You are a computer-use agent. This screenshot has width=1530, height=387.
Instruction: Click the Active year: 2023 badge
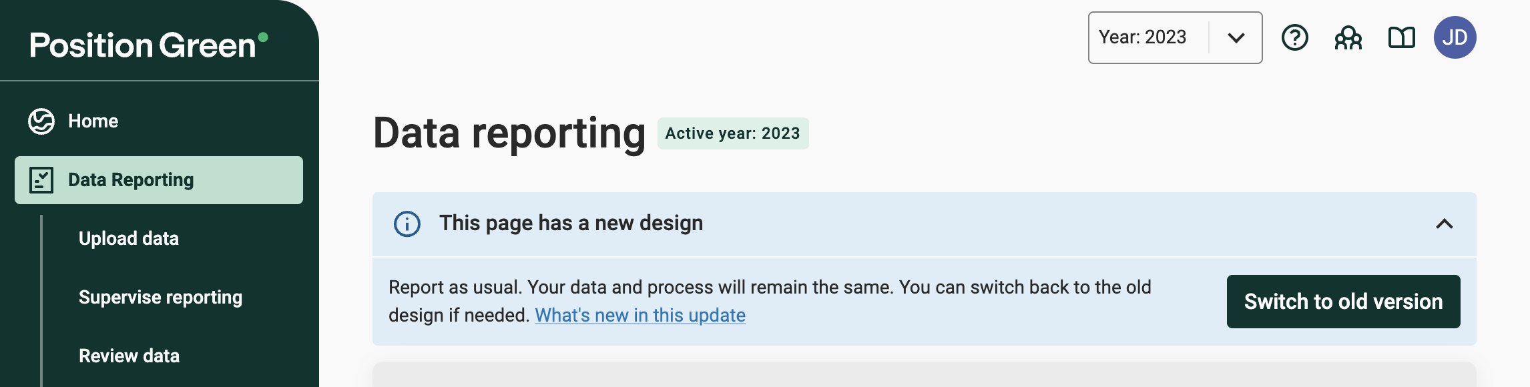732,133
